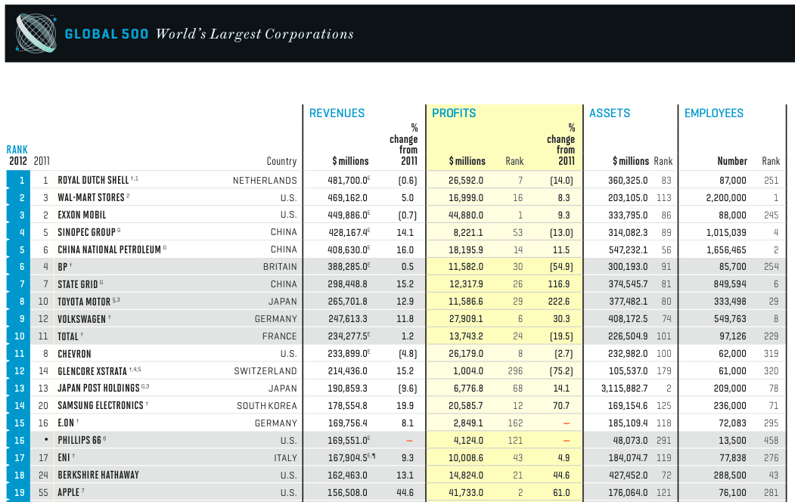Click the ITALY country cell
The width and height of the screenshot is (795, 502).
tap(285, 458)
